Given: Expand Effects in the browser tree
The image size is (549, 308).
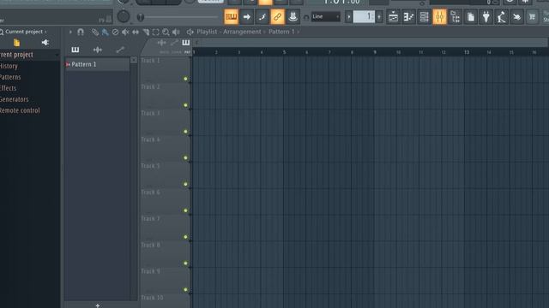Looking at the screenshot, I should (8, 88).
